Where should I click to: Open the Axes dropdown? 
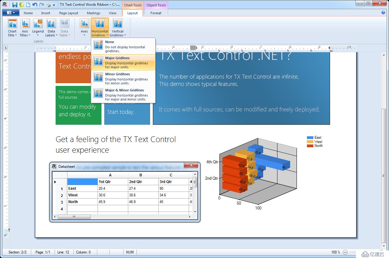pyautogui.click(x=84, y=28)
